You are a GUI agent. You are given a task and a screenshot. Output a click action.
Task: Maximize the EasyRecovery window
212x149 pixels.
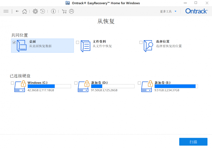[196, 3]
